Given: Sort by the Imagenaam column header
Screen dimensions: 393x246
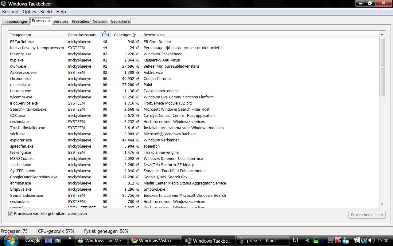Looking at the screenshot, I should point(37,35).
